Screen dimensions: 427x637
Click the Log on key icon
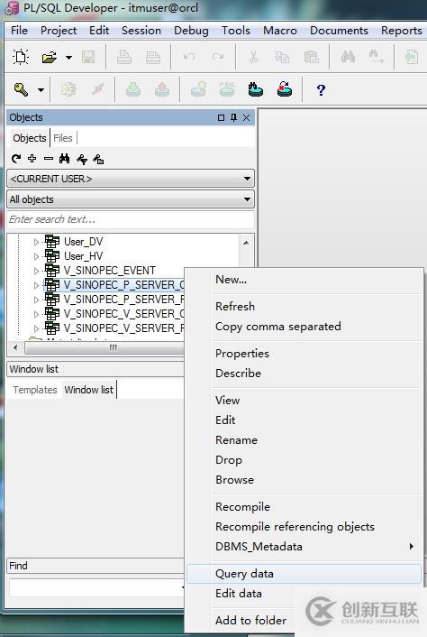point(21,89)
